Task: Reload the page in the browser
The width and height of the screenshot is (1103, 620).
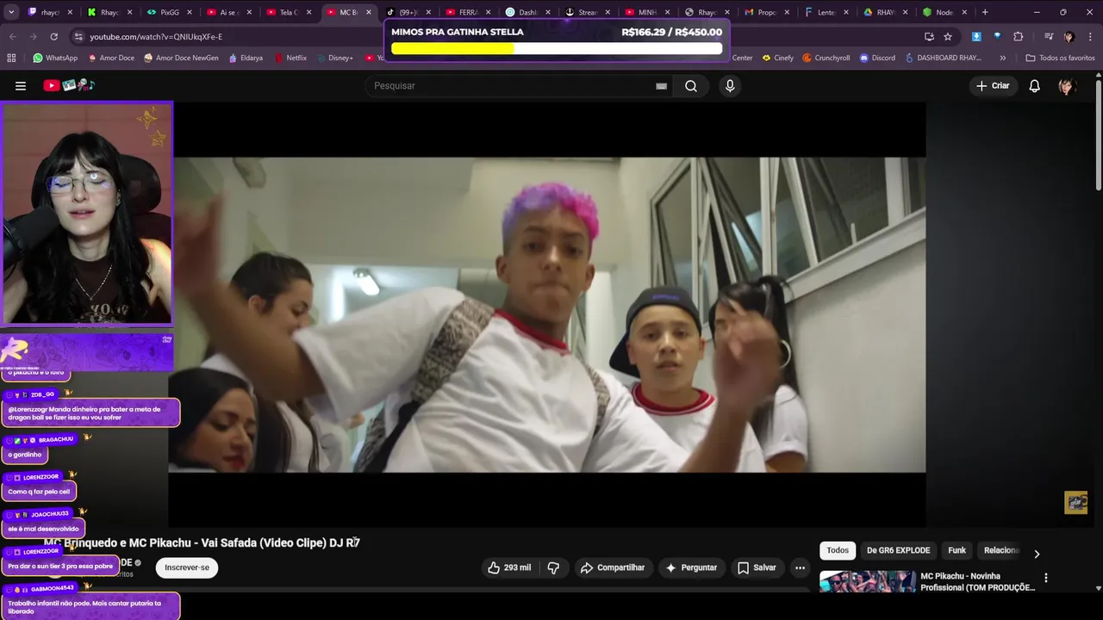Action: click(x=54, y=36)
